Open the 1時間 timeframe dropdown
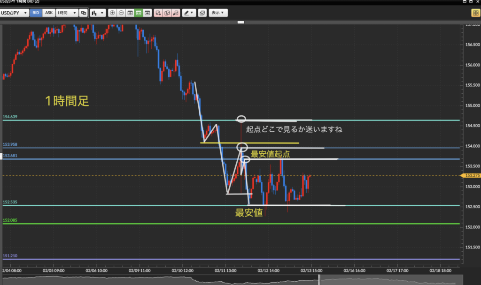 point(67,13)
